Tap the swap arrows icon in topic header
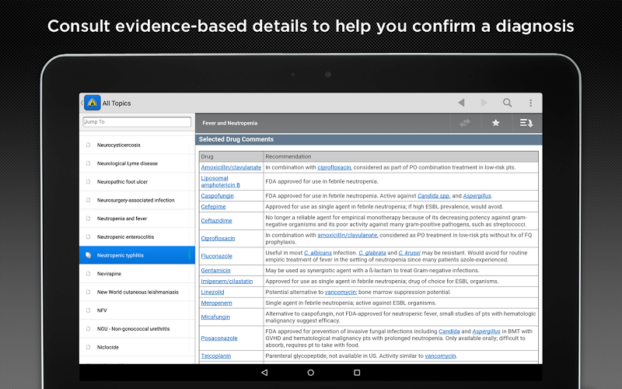Image resolution: width=622 pixels, height=389 pixels. (x=465, y=123)
